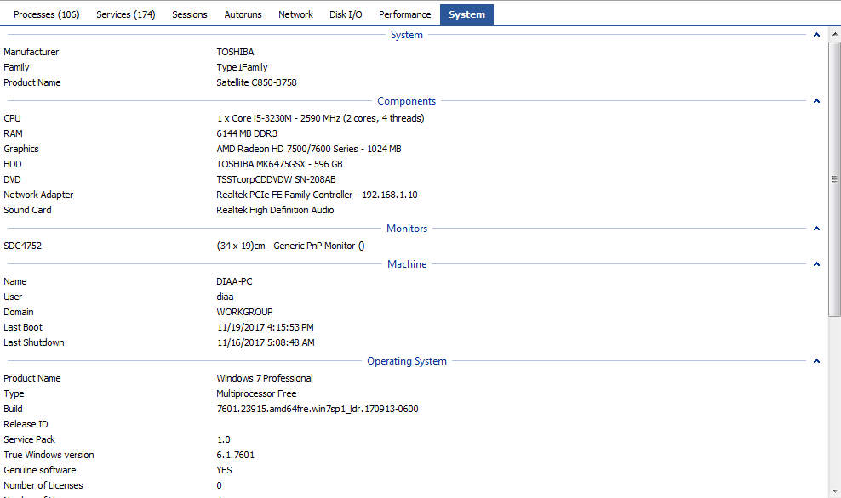841x498 pixels.
Task: Collapse the Machine section chevron
Action: click(816, 264)
